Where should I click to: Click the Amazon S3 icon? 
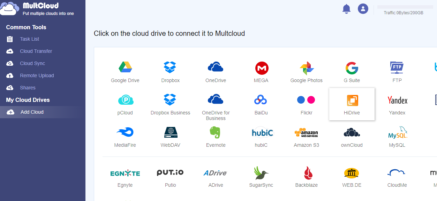306,132
